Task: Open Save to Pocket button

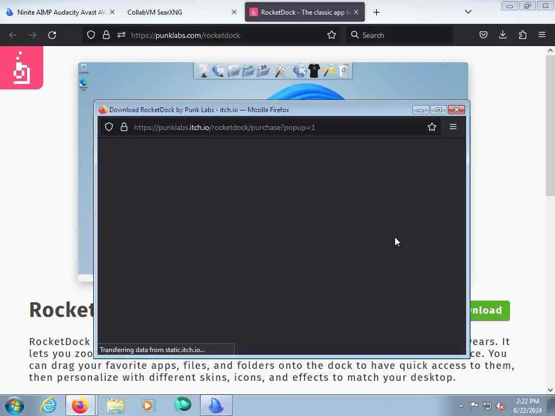Action: point(483,35)
